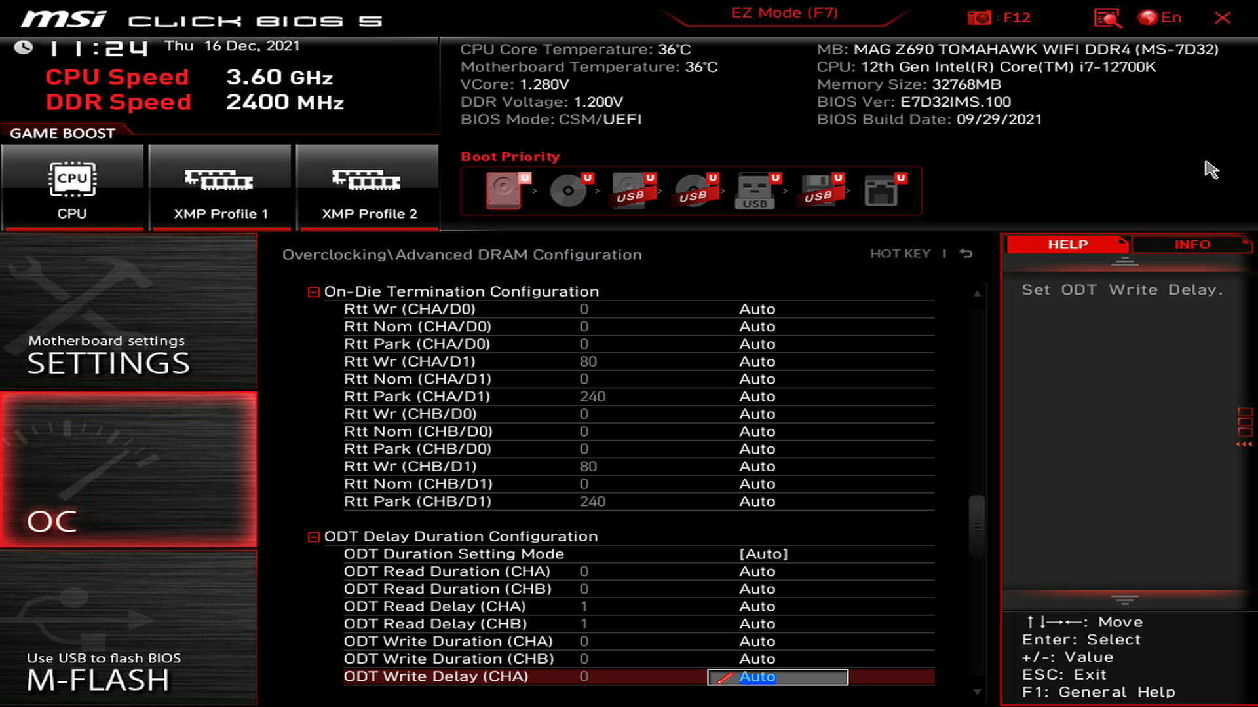Click the settings list scrollbar thumb
Viewport: 1258px width, 707px height.
(x=977, y=526)
